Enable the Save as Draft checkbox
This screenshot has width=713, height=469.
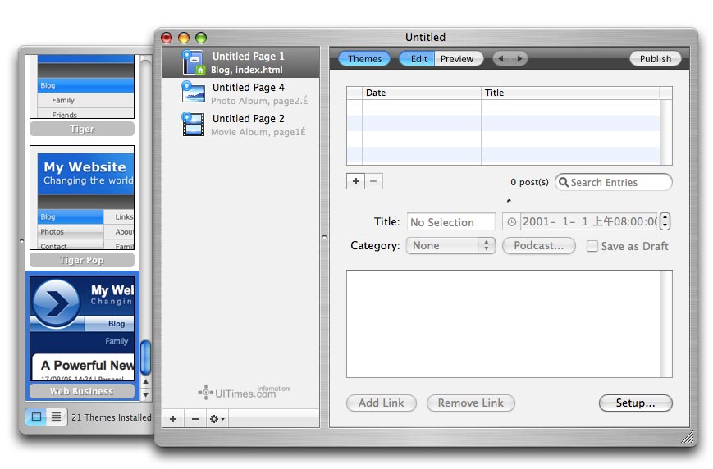point(592,246)
